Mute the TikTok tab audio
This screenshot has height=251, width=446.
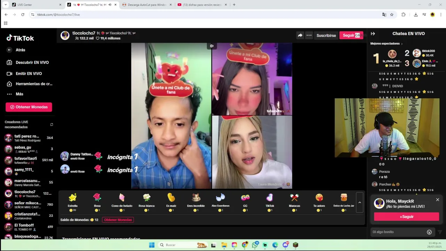[x=110, y=5]
